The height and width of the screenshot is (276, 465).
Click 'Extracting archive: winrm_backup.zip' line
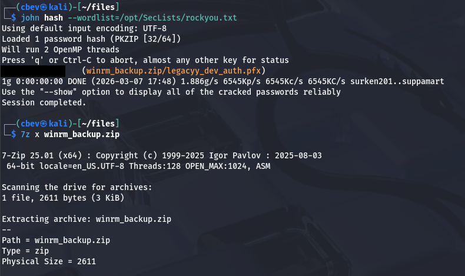coord(87,219)
